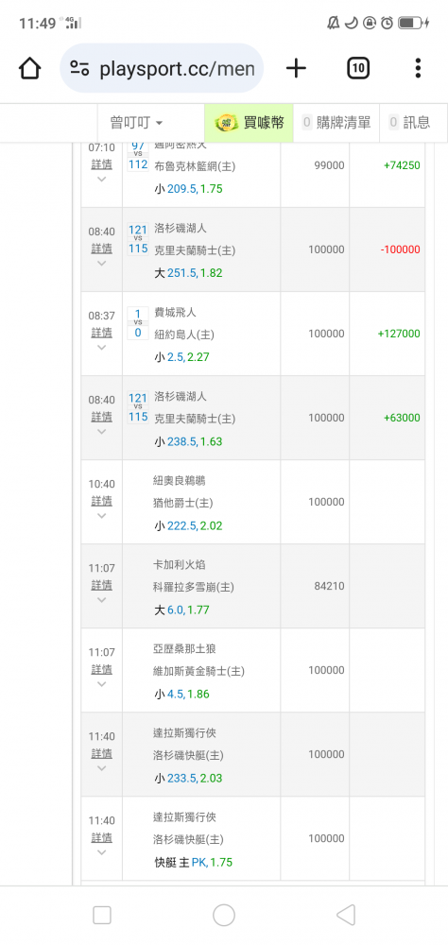Open a new tab with plus icon
This screenshot has width=448, height=945.
[296, 68]
